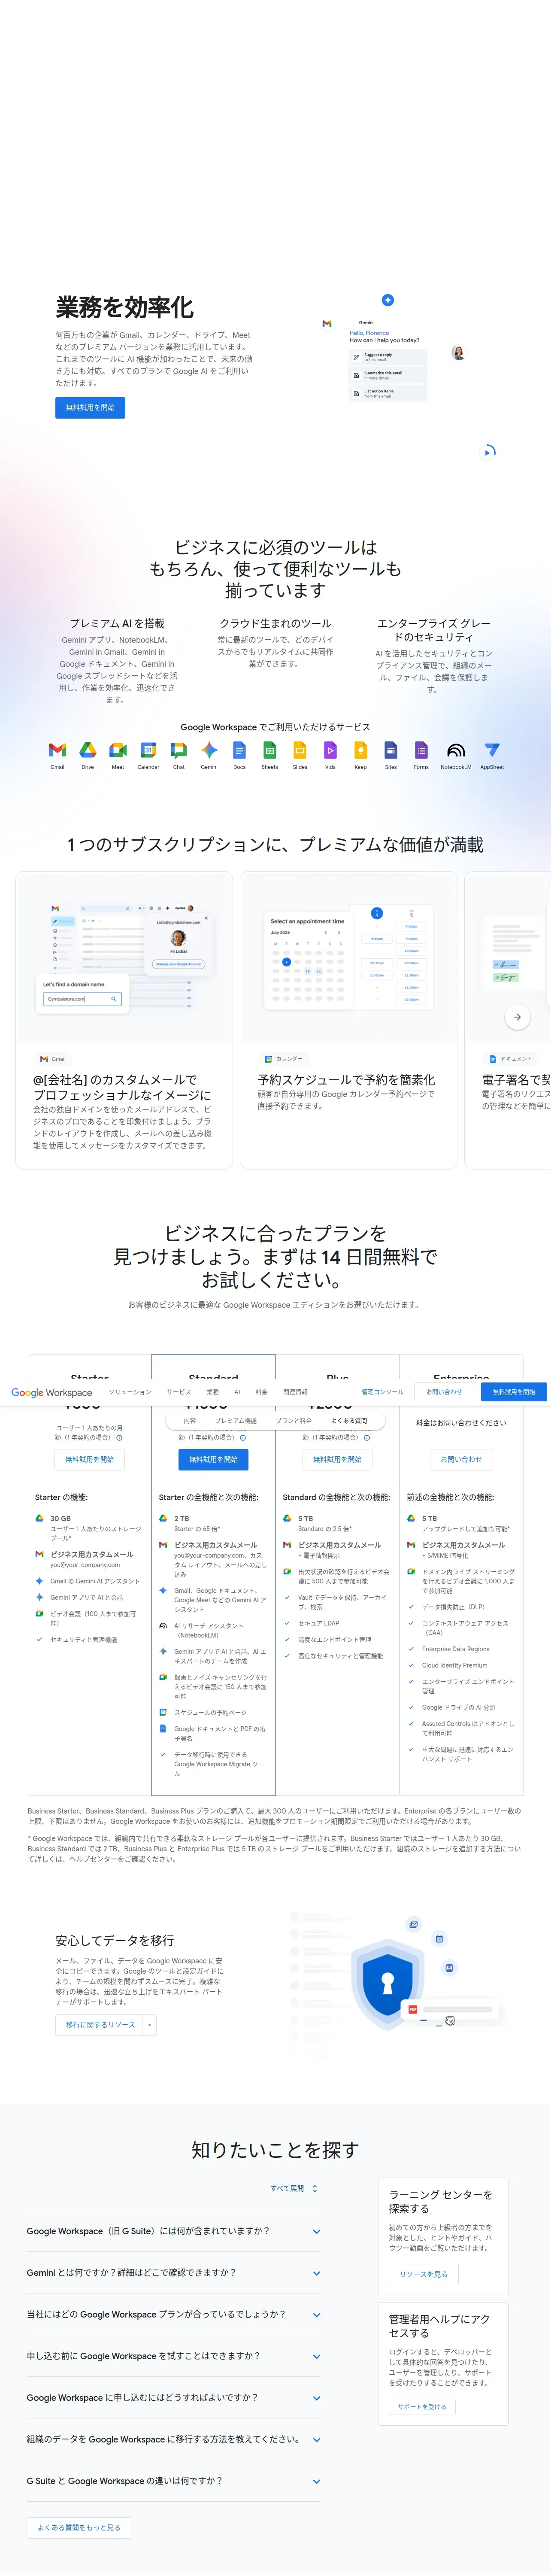The image size is (551, 2576).
Task: Expand the question about migrating organization data
Action: click(x=173, y=2439)
